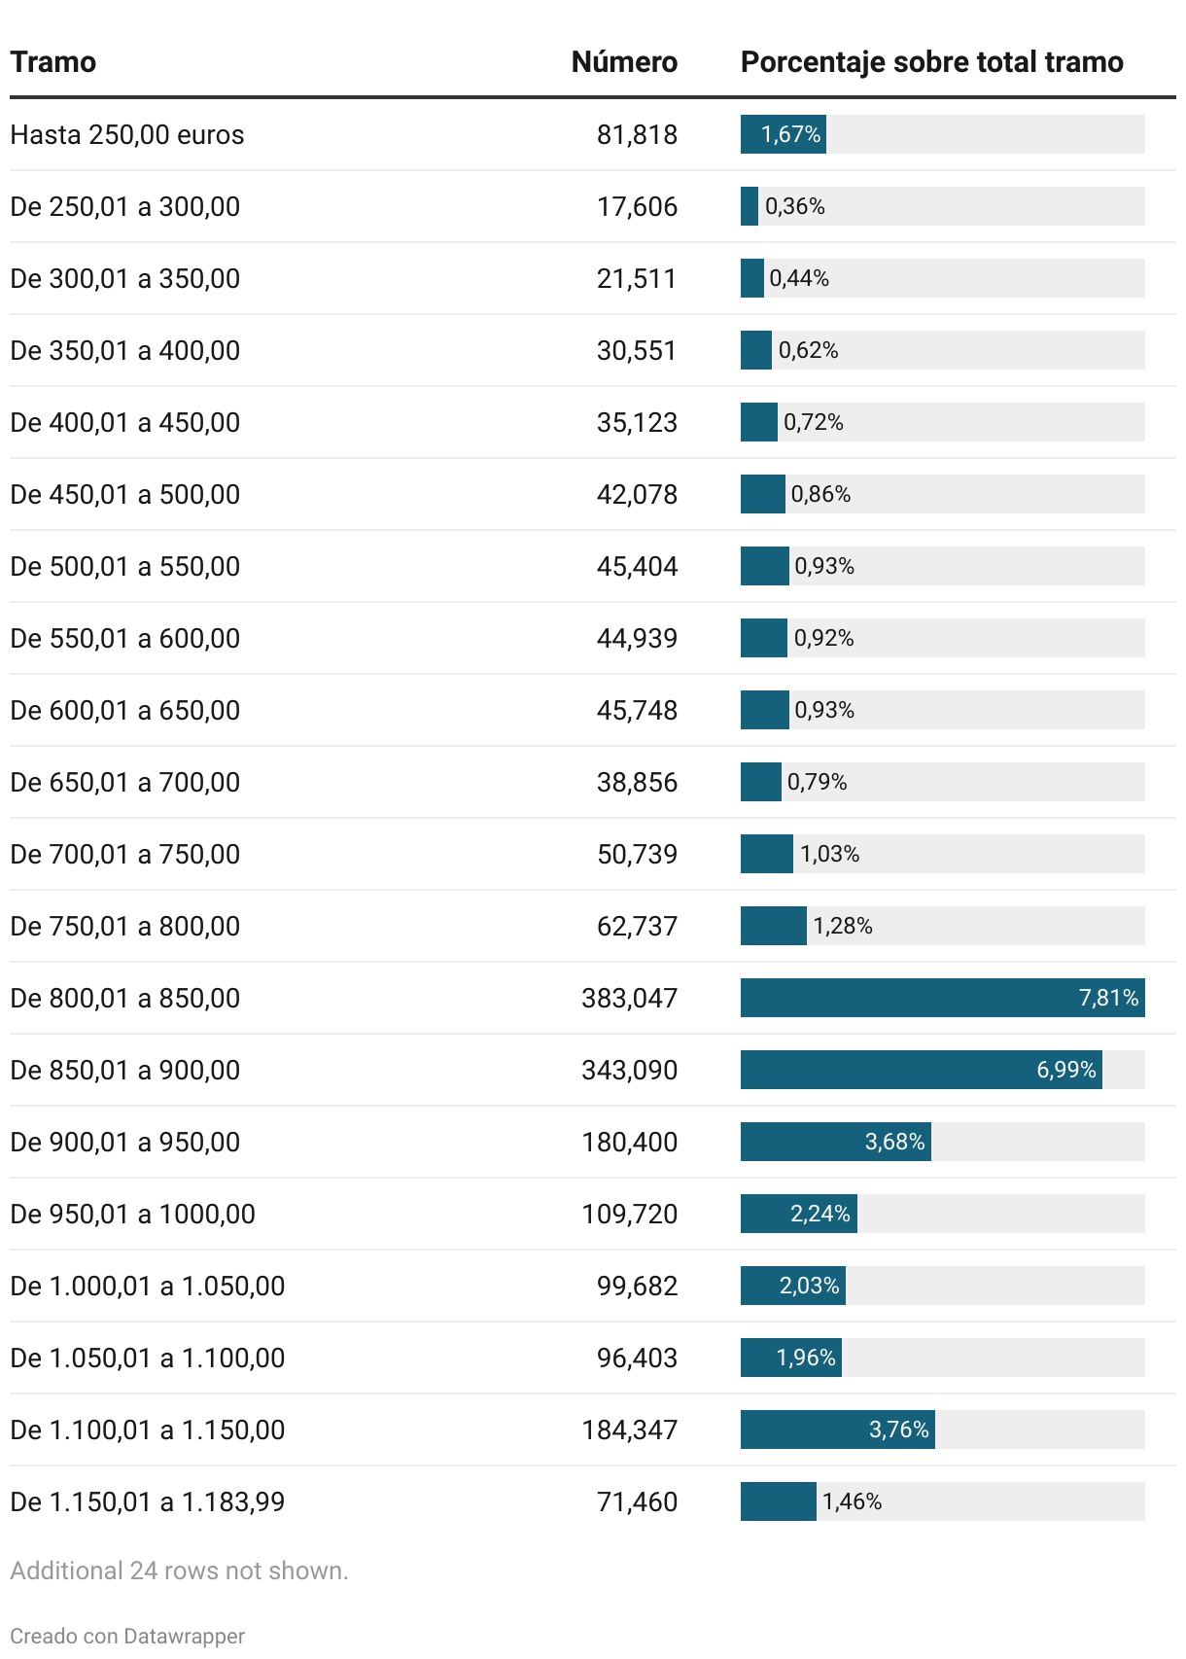Click the 3,76% bar

click(837, 1430)
